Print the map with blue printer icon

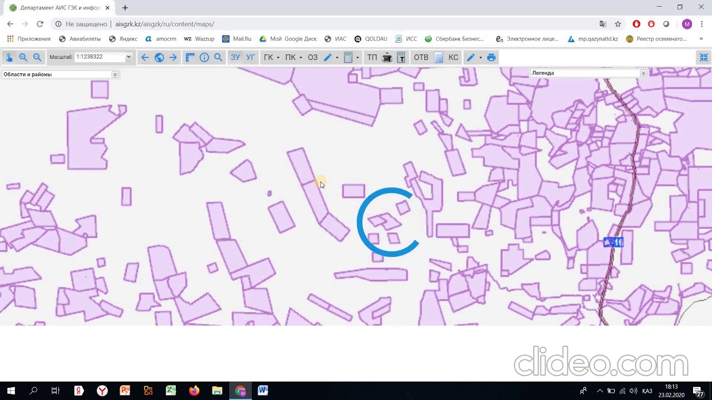click(491, 57)
